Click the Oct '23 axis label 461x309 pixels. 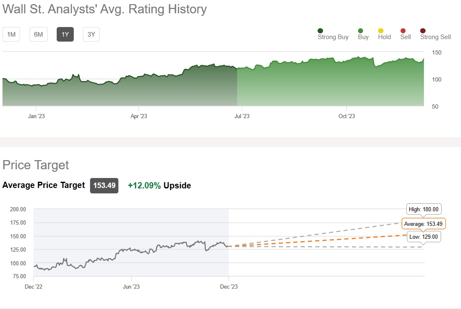pos(346,116)
